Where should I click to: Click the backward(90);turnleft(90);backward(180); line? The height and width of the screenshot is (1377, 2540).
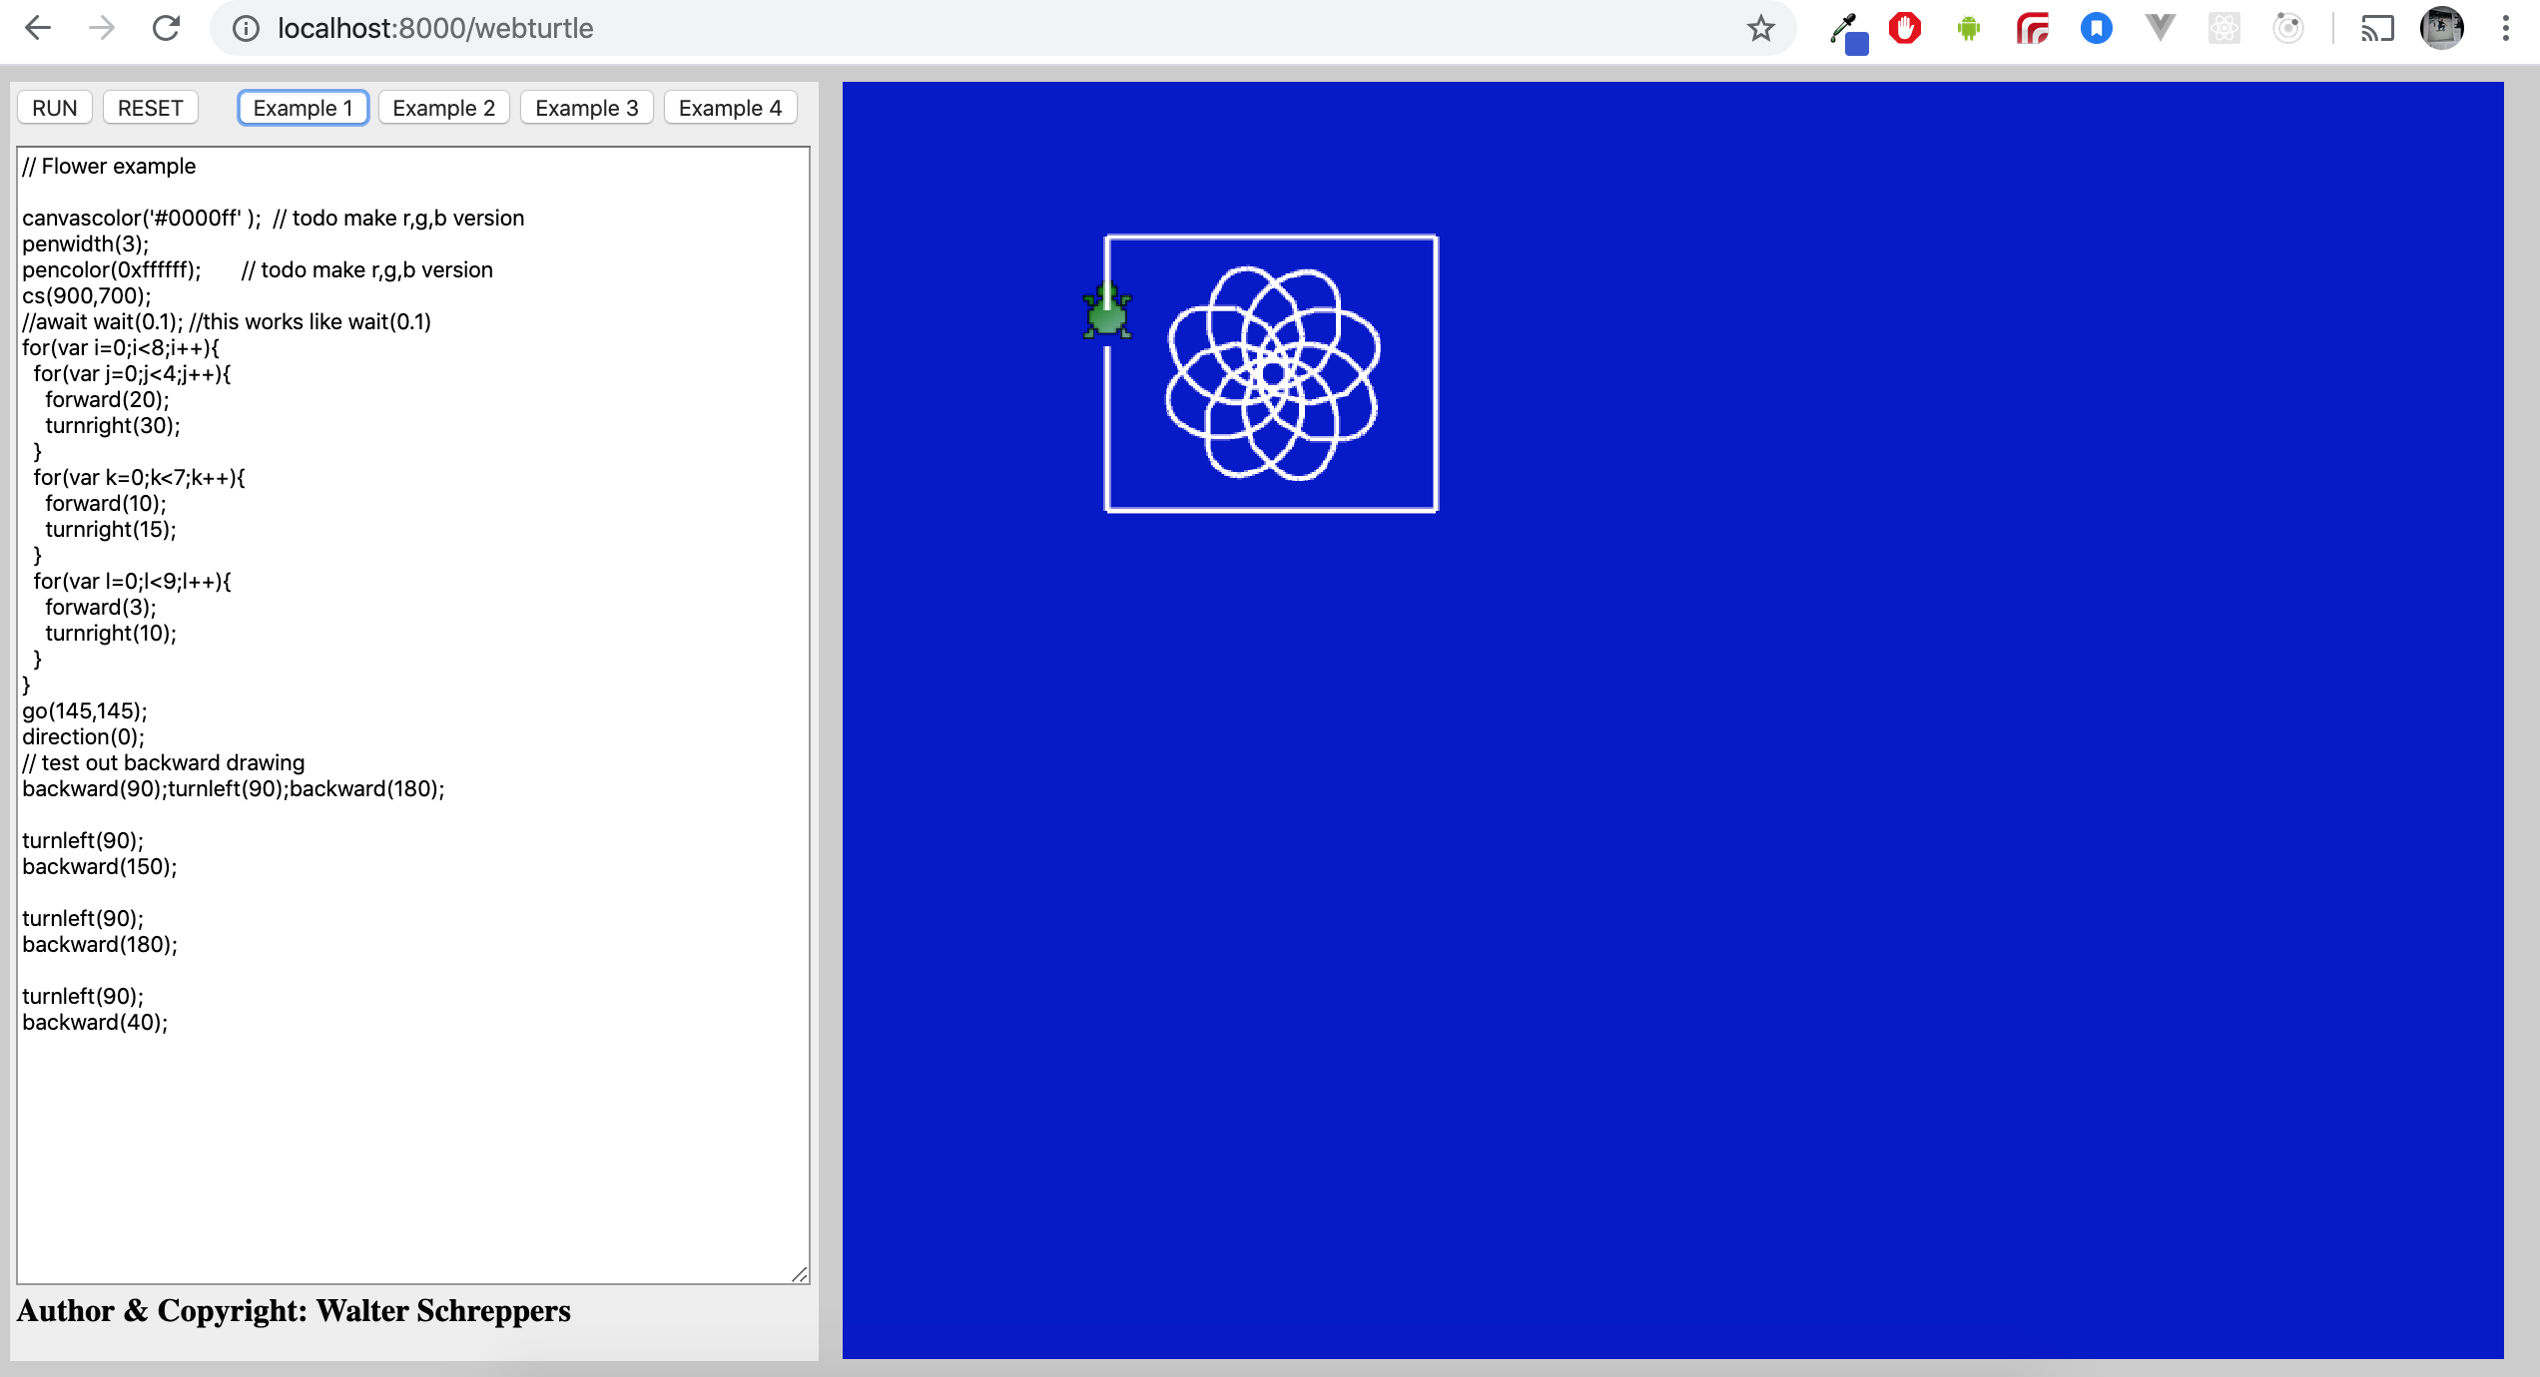pos(234,788)
